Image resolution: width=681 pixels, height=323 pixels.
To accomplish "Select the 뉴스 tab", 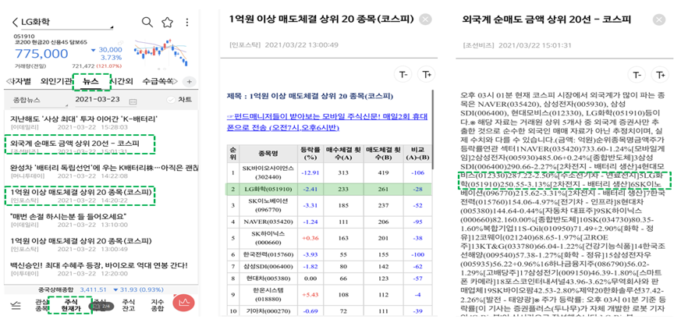I will coord(91,81).
